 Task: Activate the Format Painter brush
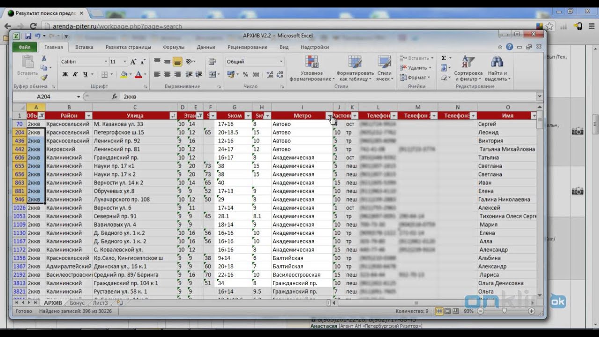[44, 77]
